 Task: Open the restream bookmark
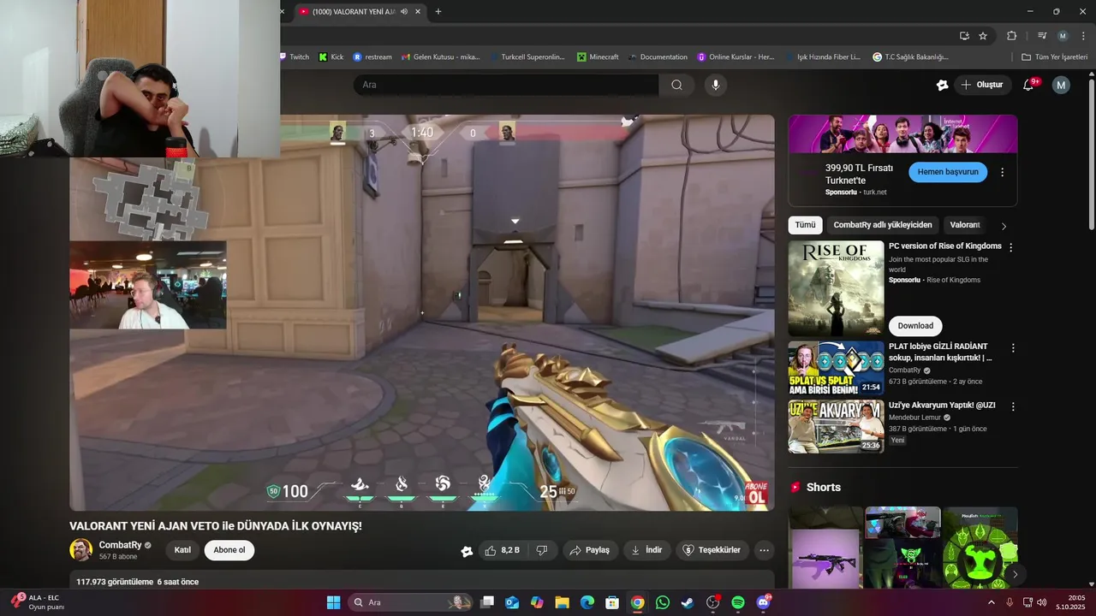pyautogui.click(x=372, y=56)
